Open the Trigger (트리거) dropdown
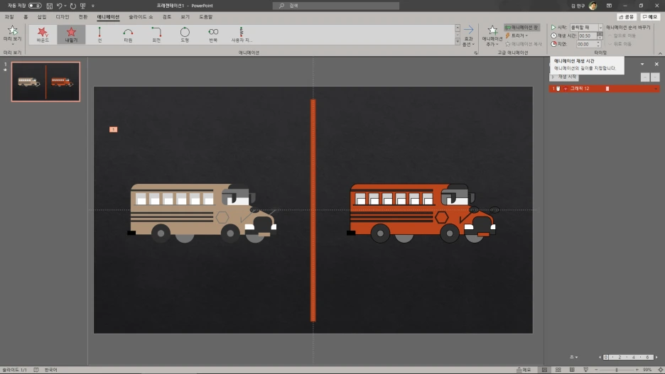Image resolution: width=665 pixels, height=374 pixels. point(517,35)
